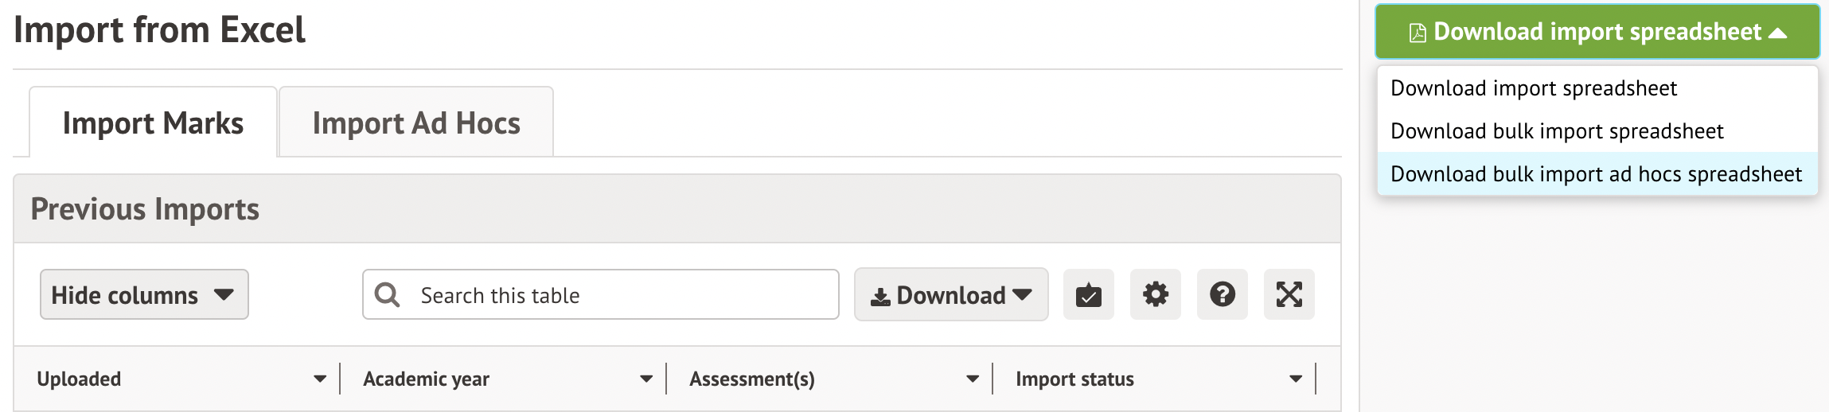Click the Search this table field

click(621, 295)
